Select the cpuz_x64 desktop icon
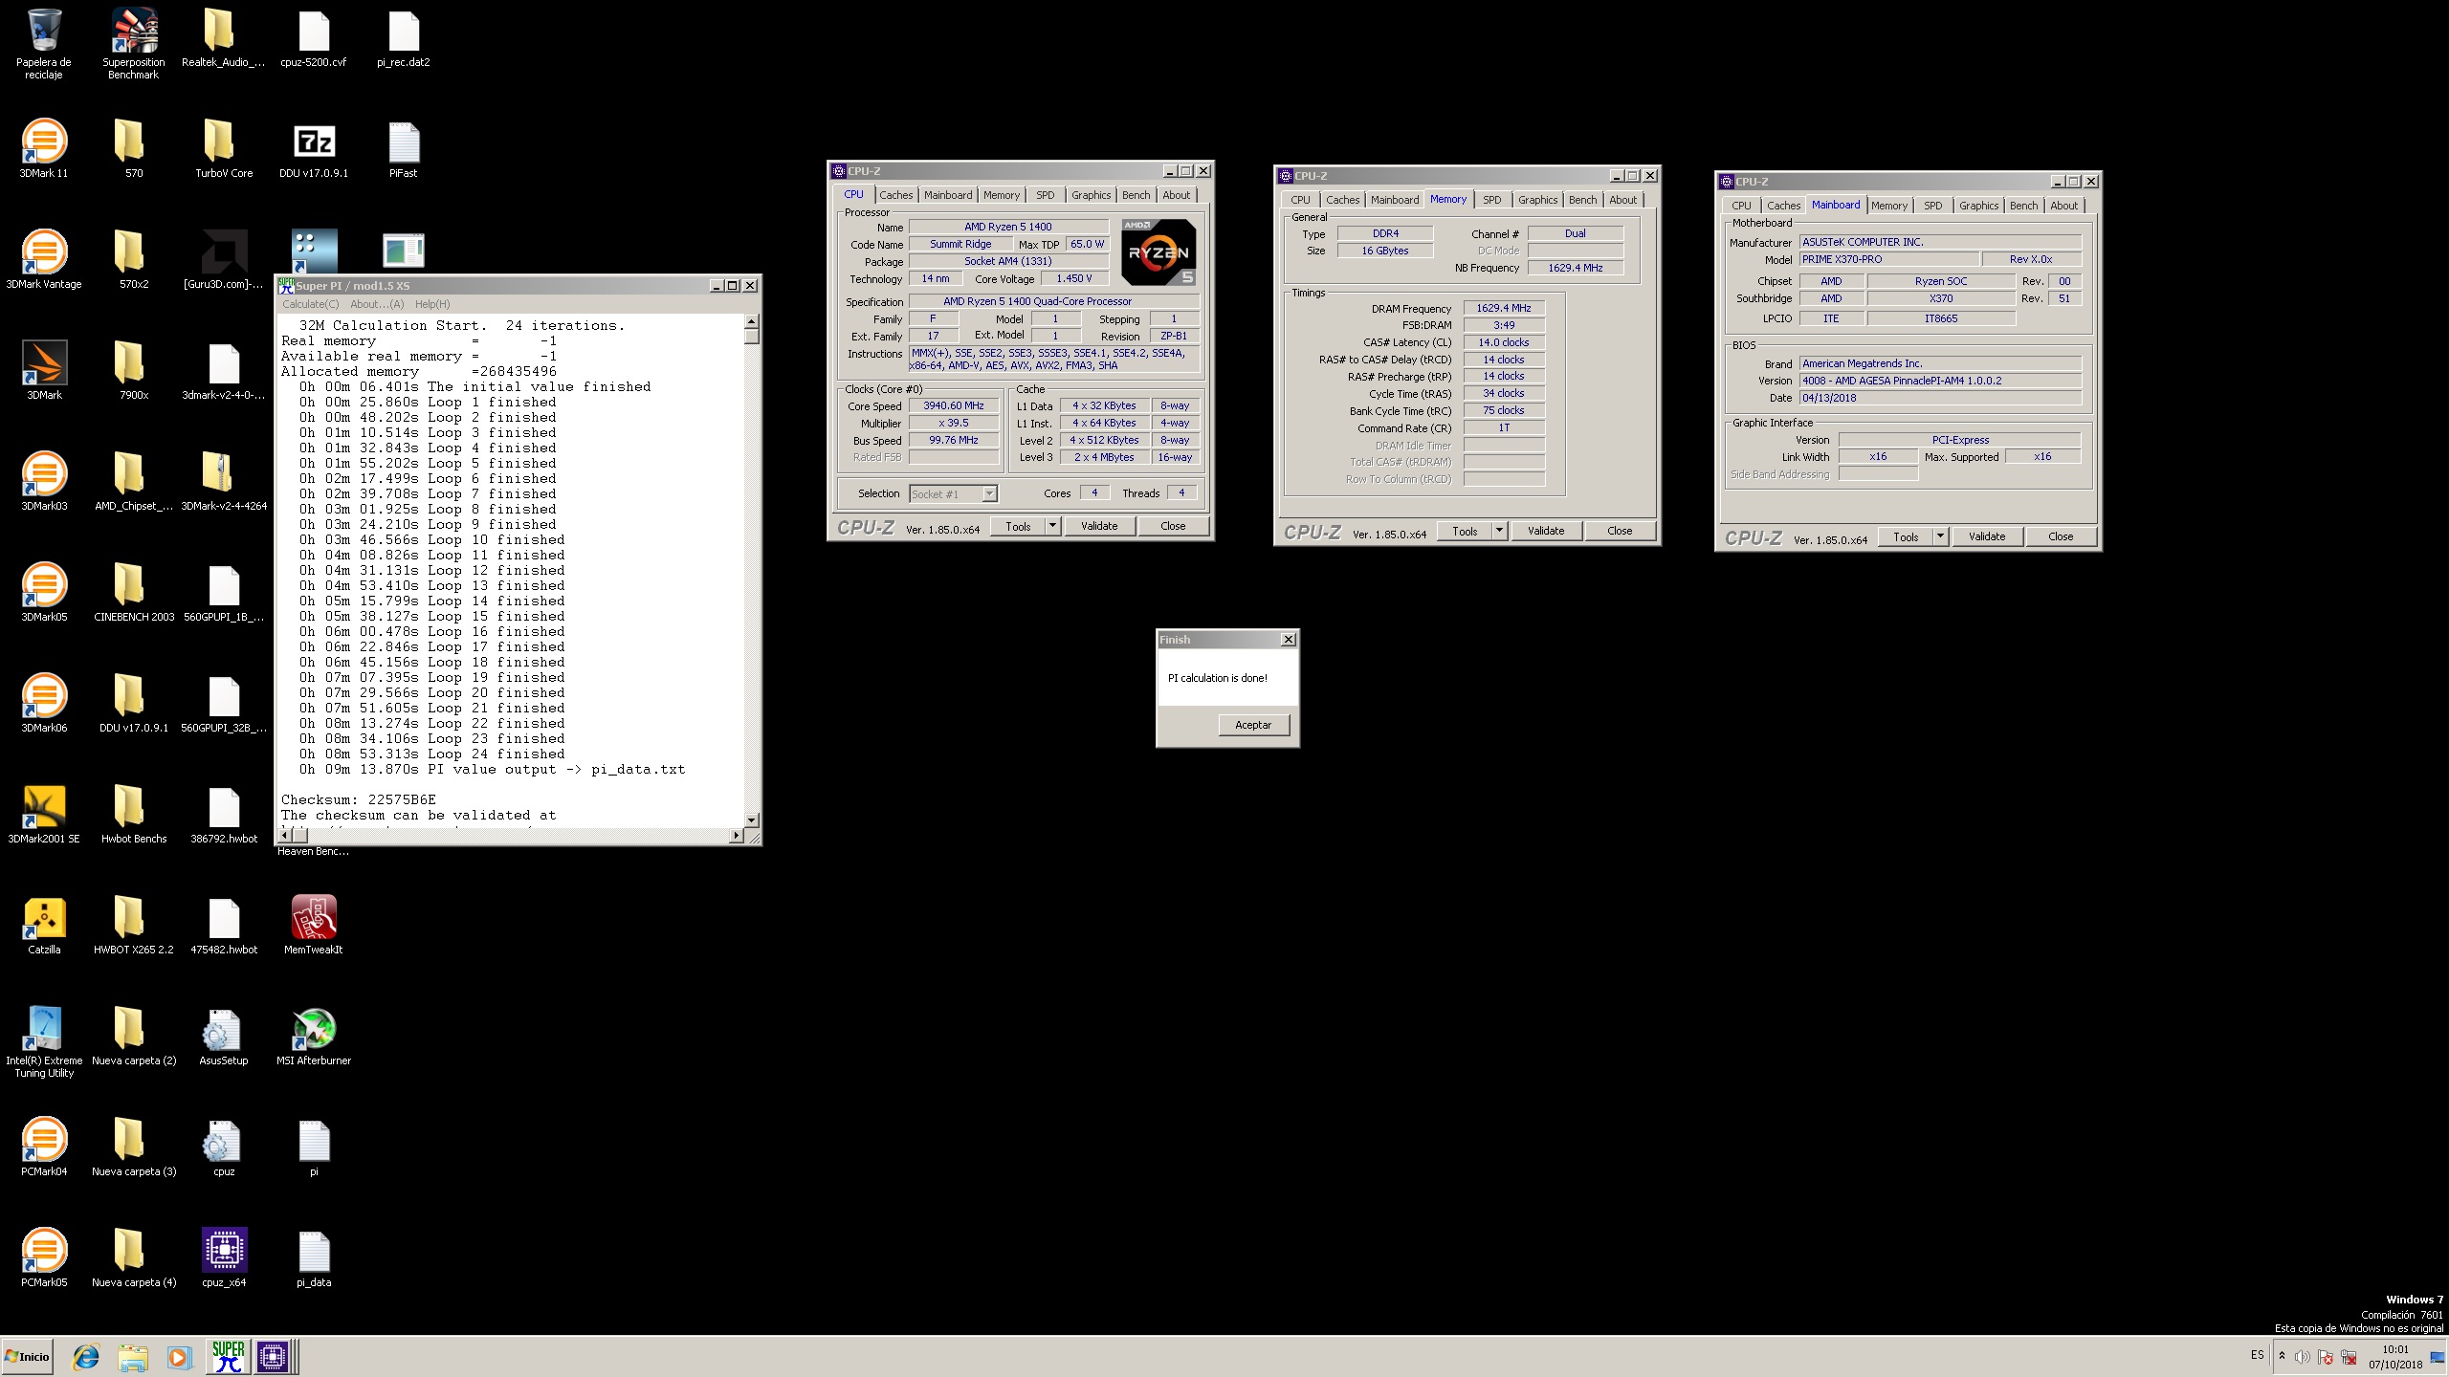Viewport: 2449px width, 1377px height. tap(224, 1257)
